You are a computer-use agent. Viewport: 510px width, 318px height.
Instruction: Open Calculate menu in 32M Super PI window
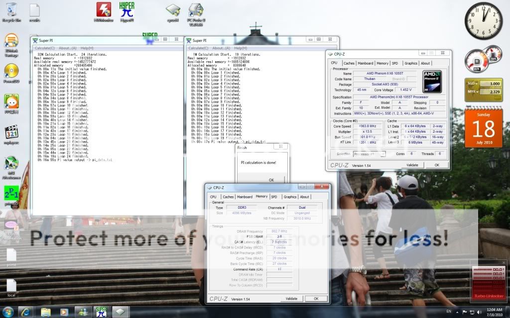point(45,48)
